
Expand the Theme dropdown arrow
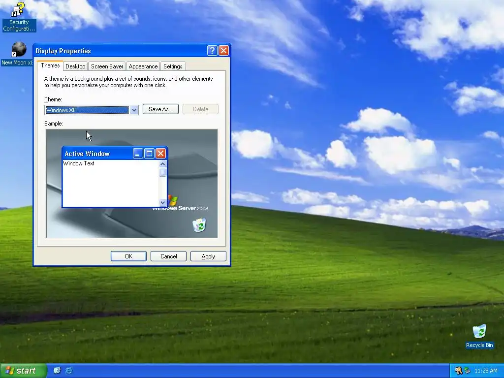134,110
